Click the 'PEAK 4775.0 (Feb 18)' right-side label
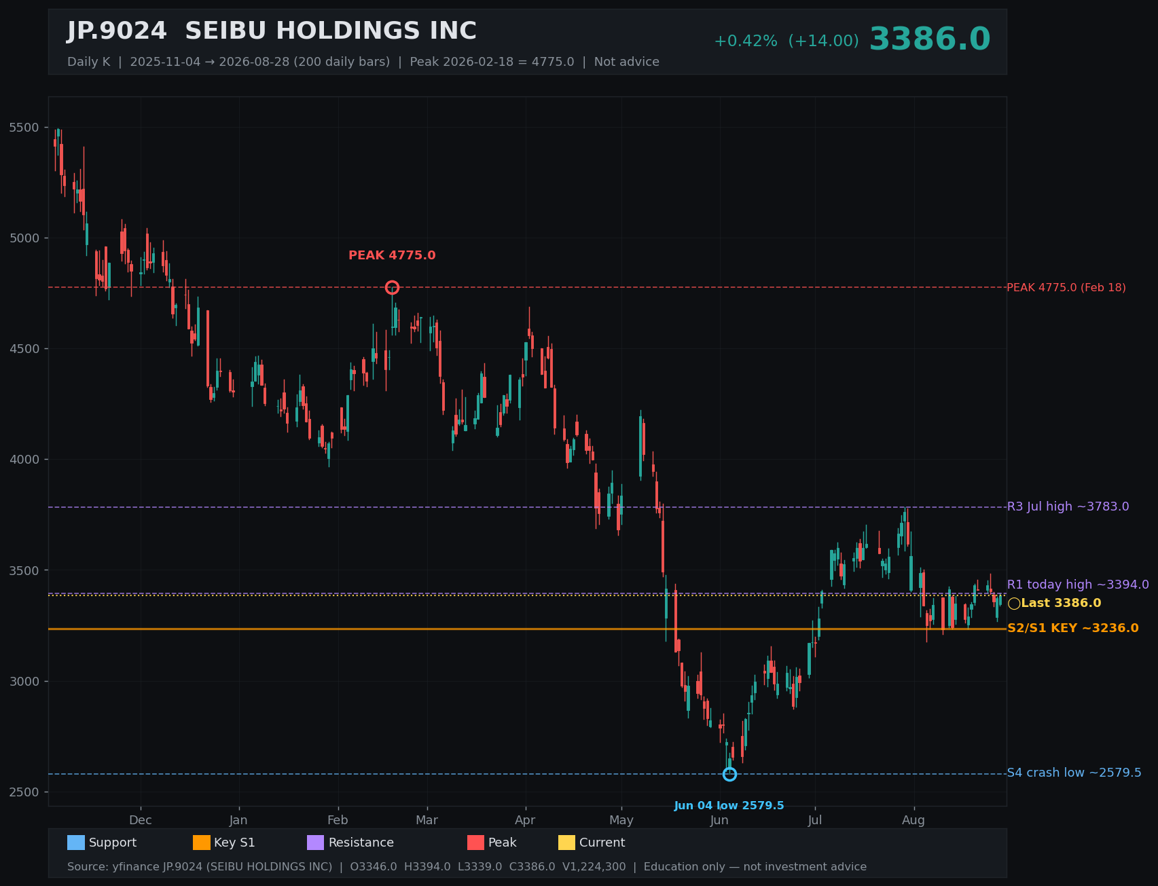The width and height of the screenshot is (1158, 886). point(1066,288)
